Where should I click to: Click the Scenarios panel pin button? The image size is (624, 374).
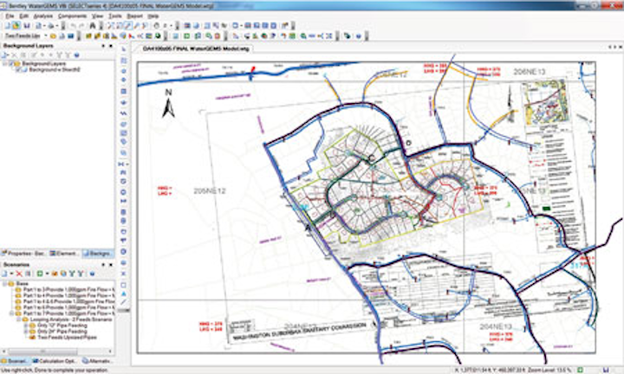pos(103,265)
